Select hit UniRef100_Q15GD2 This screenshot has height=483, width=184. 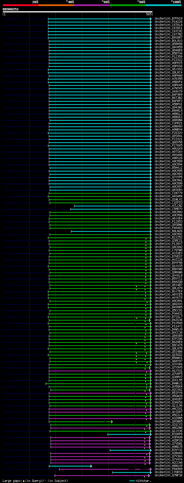tap(168, 355)
